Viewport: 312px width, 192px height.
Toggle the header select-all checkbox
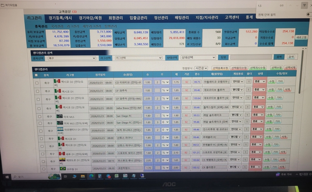pos(36,75)
